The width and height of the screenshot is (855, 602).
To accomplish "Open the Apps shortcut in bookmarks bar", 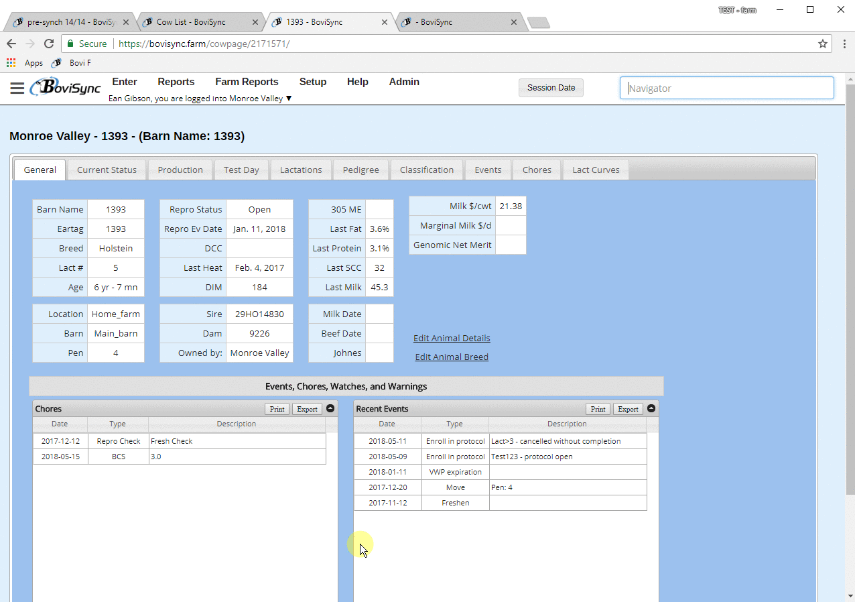I will pyautogui.click(x=25, y=63).
